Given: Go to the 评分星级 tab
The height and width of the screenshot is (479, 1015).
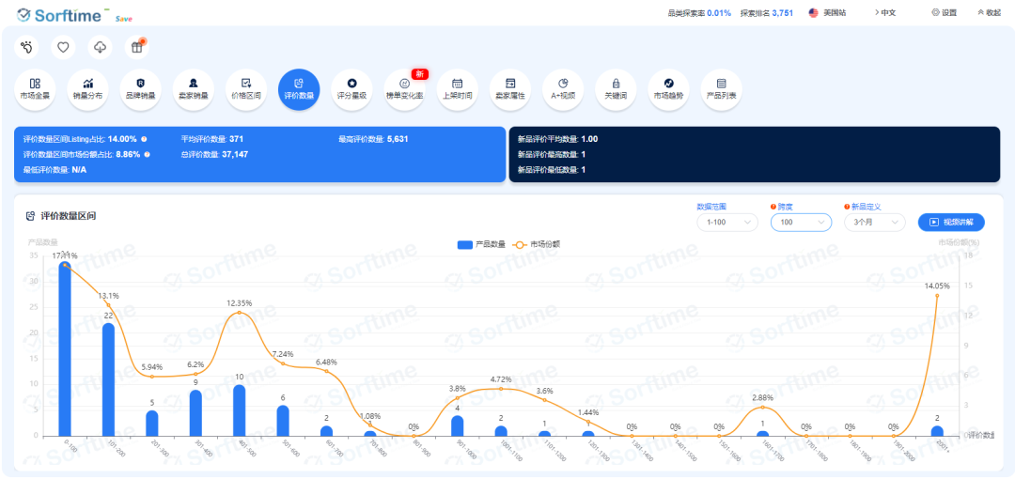Looking at the screenshot, I should [351, 89].
